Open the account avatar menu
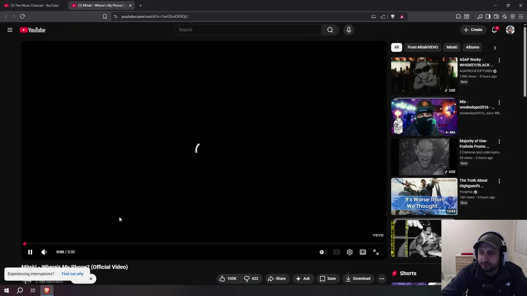Image resolution: width=527 pixels, height=296 pixels. (x=510, y=30)
